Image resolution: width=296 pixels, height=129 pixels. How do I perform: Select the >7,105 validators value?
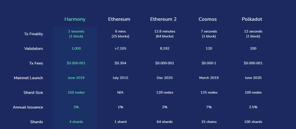[120, 49]
